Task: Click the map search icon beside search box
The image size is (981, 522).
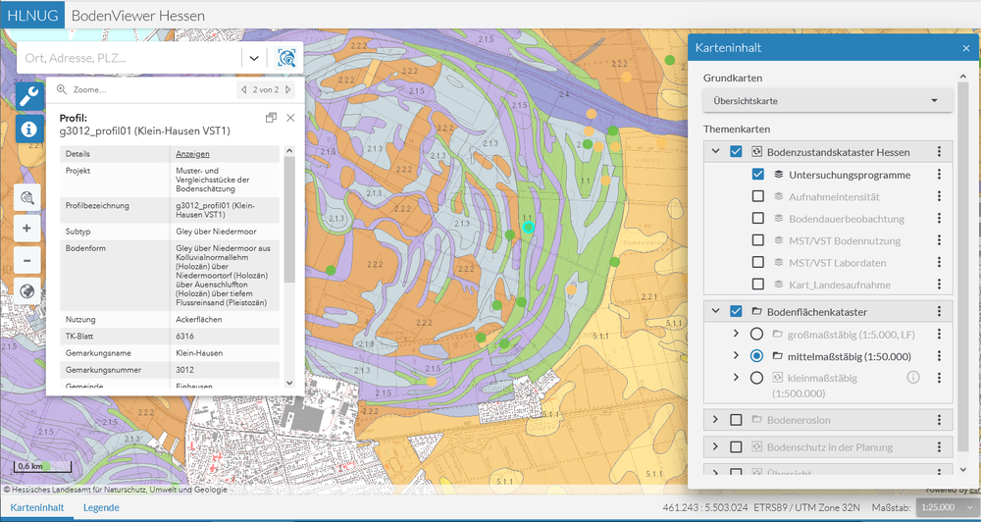Action: (285, 58)
